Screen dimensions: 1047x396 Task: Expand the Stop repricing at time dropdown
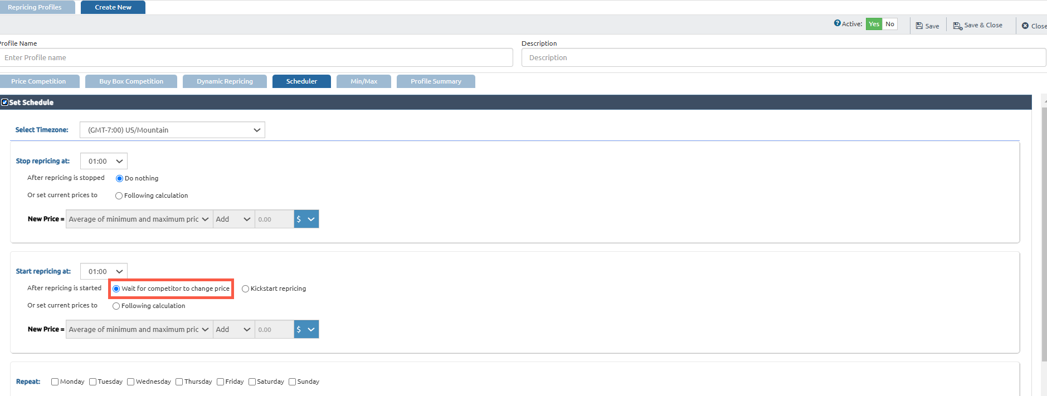(104, 162)
